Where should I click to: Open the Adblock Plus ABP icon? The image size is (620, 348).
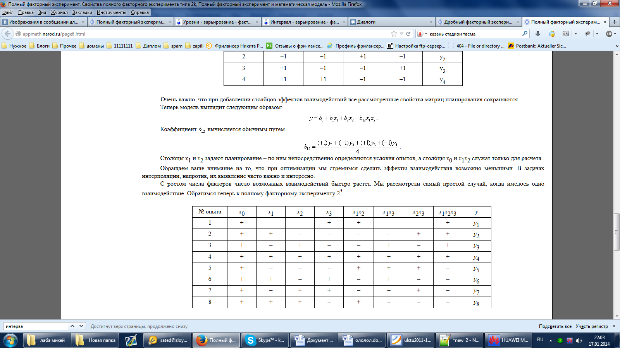[x=609, y=34]
